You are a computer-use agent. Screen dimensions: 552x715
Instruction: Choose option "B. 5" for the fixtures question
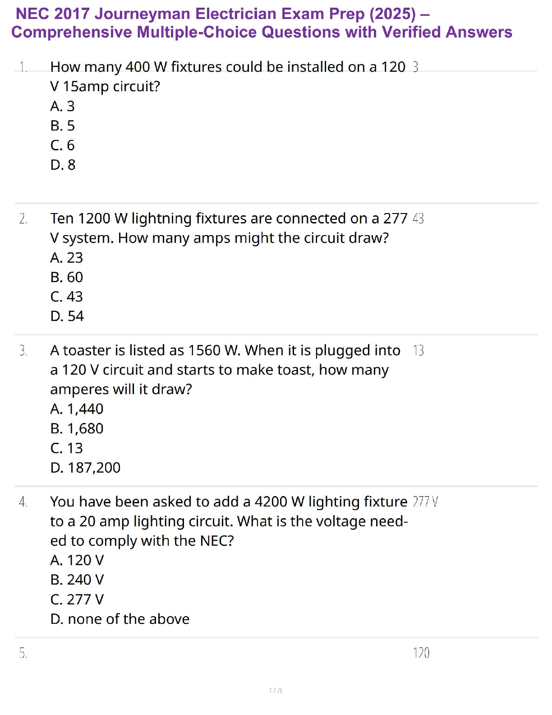tap(62, 125)
